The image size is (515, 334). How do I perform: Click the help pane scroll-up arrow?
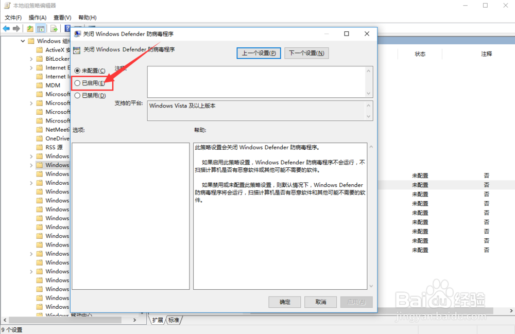(x=371, y=147)
